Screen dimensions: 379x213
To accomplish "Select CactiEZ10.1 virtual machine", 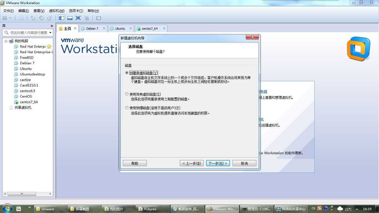I will (26, 85).
